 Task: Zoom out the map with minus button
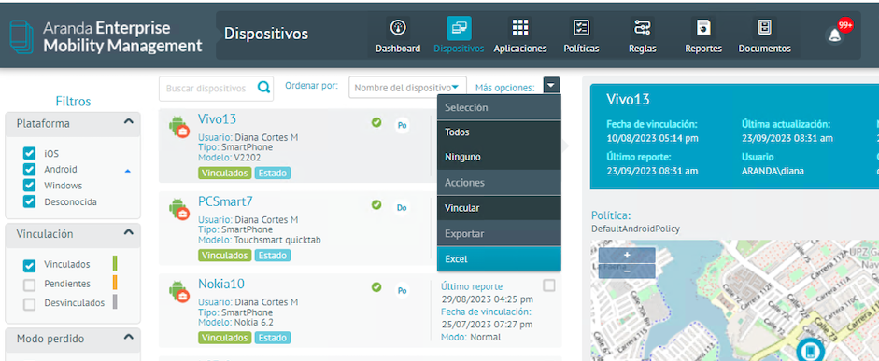[627, 271]
